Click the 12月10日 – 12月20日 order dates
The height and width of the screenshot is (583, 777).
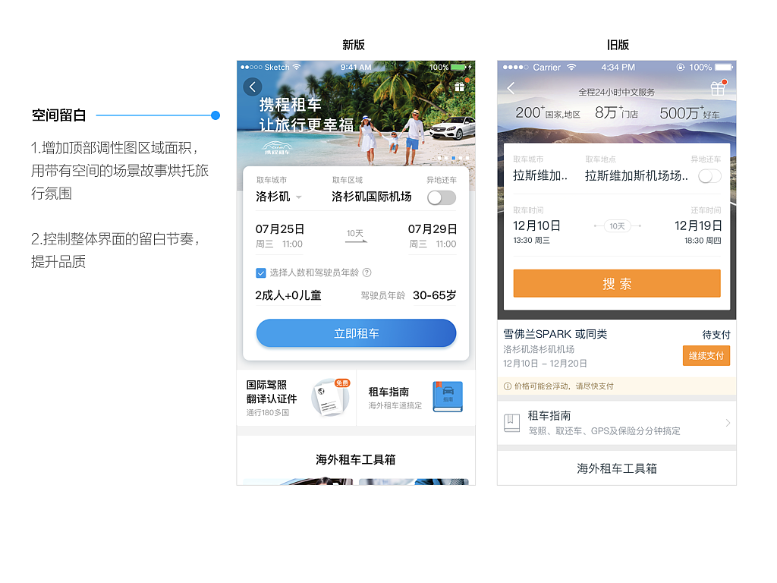click(545, 364)
